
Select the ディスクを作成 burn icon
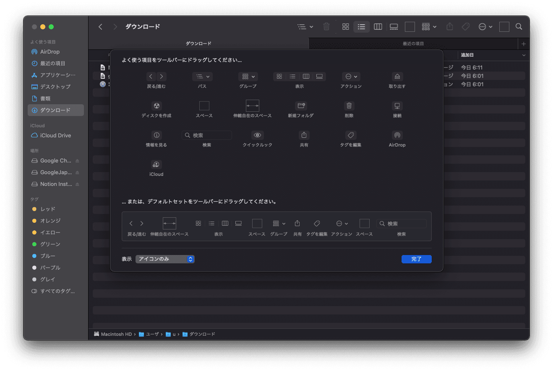point(157,106)
